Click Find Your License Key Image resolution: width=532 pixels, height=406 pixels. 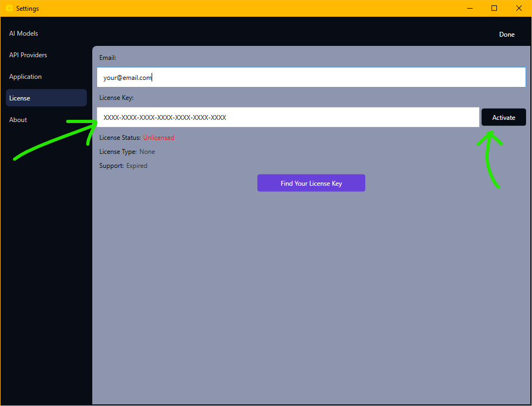tap(311, 183)
